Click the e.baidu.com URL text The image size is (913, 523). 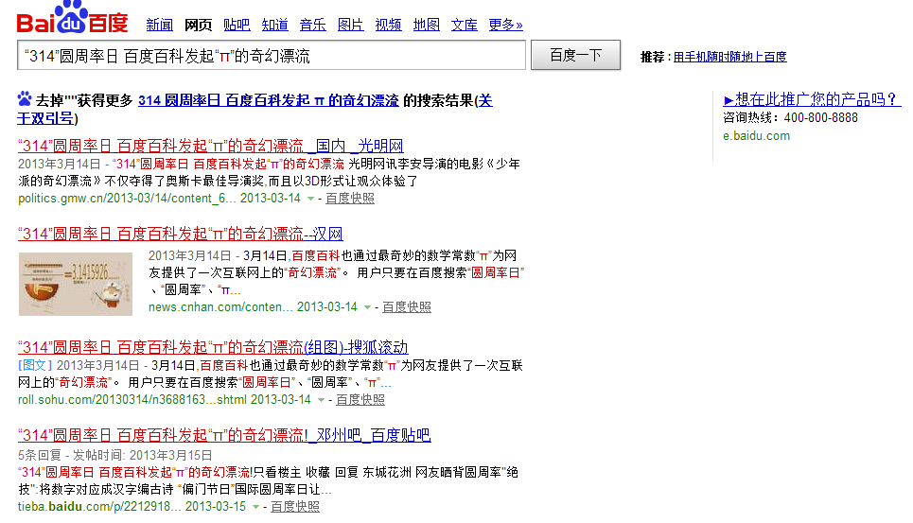pyautogui.click(x=756, y=136)
